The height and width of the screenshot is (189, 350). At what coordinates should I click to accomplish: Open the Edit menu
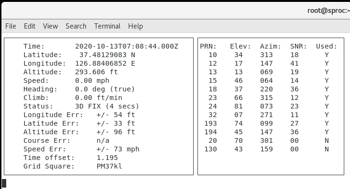click(x=30, y=26)
